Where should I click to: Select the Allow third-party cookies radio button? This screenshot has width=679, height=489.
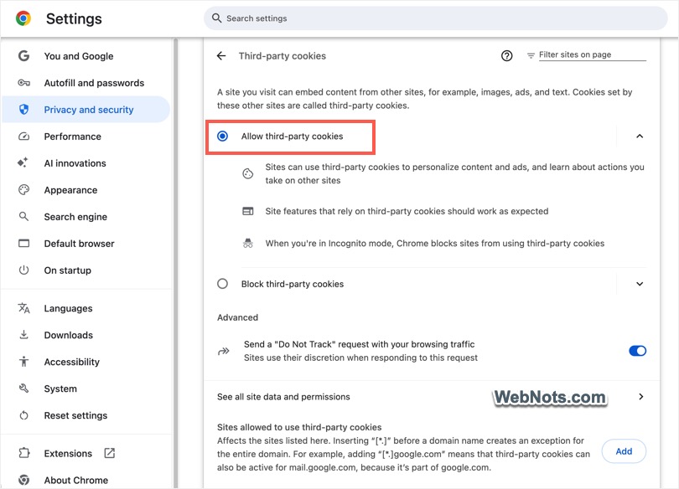point(223,136)
